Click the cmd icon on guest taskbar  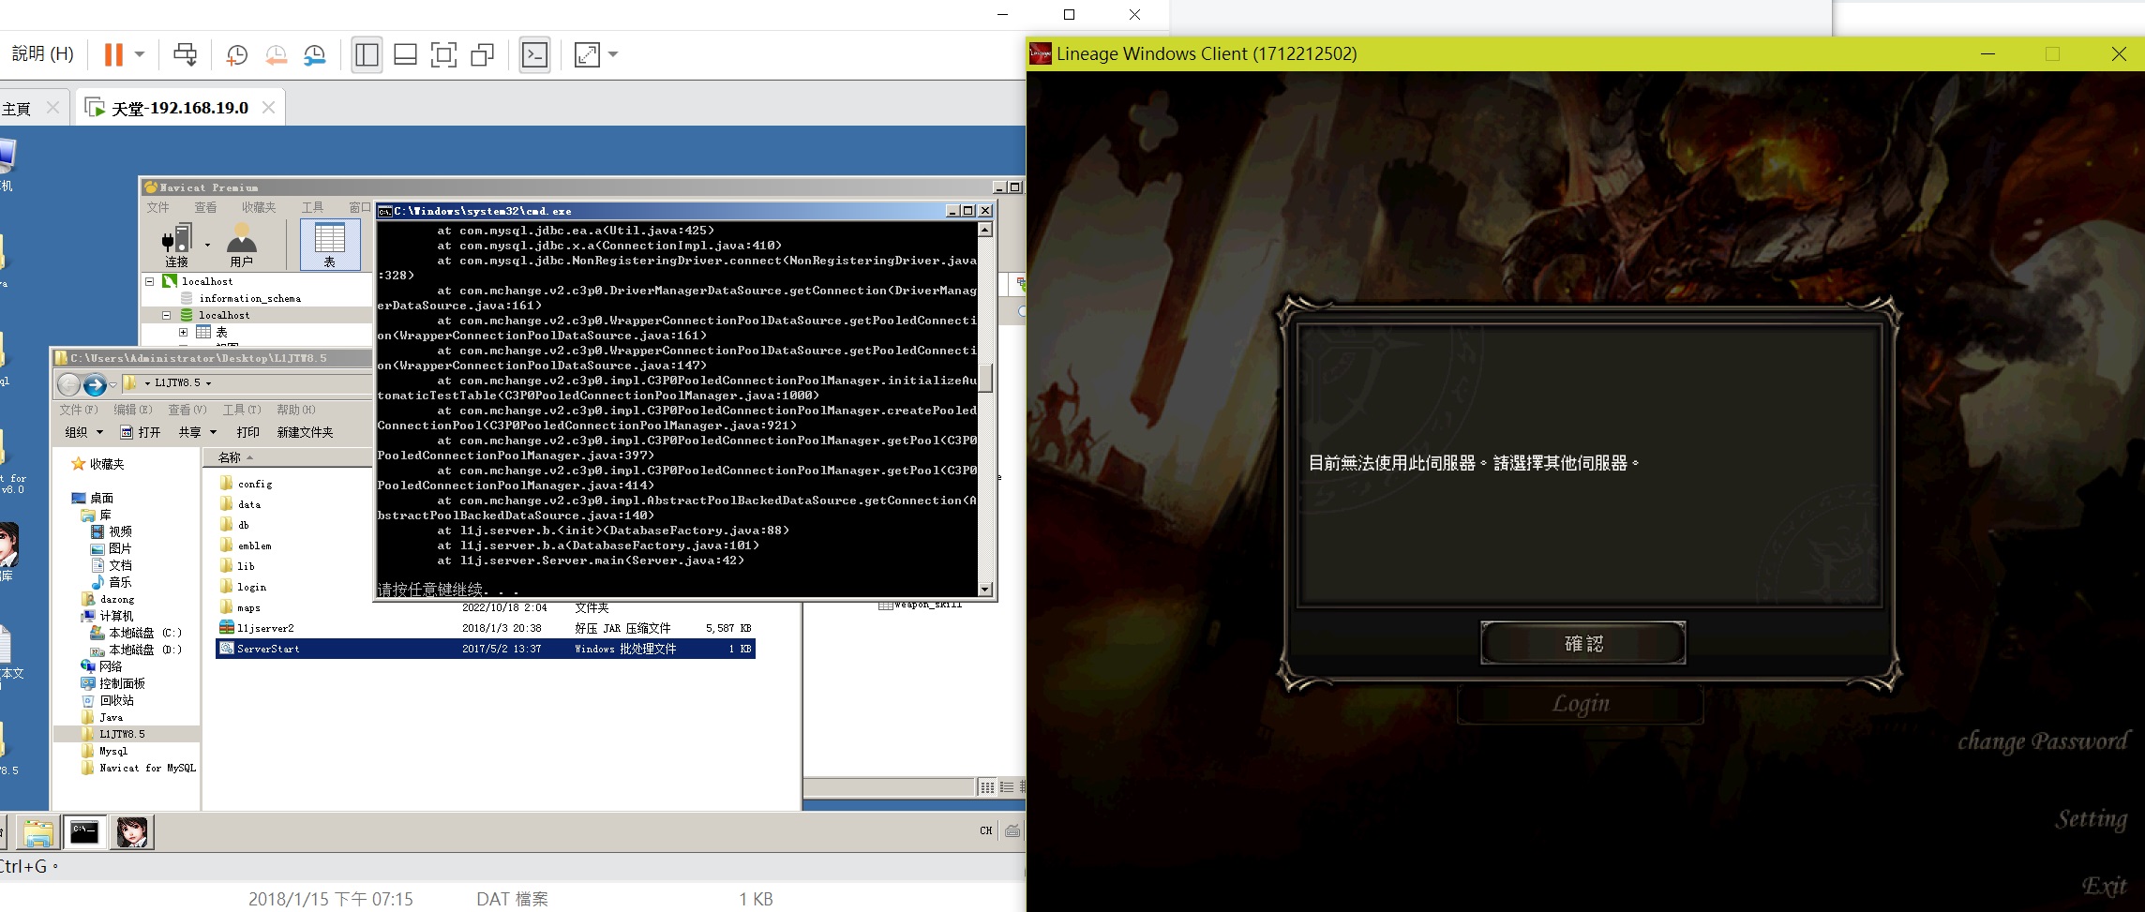[x=84, y=832]
